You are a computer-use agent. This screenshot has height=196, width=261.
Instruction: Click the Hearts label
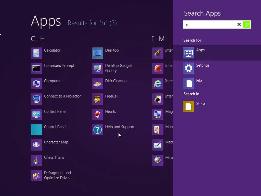click(111, 112)
